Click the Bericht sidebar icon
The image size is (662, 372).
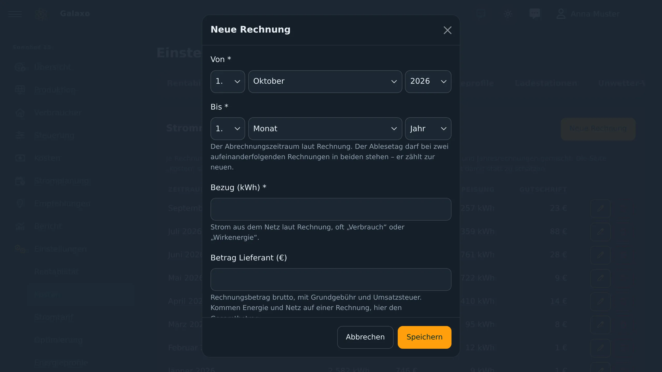point(20,226)
